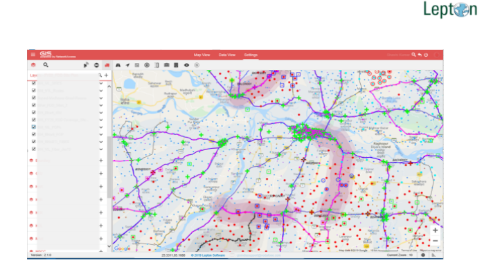Expand the Boundary group with its plus
This screenshot has height=274, width=482.
(x=101, y=161)
